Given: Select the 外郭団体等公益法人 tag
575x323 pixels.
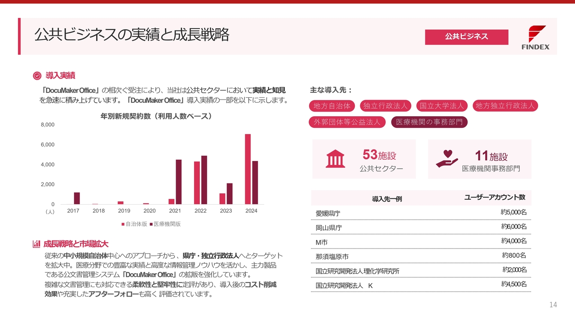Looking at the screenshot, I should [347, 122].
